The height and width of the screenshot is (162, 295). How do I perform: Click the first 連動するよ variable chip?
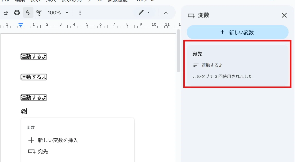(34, 56)
